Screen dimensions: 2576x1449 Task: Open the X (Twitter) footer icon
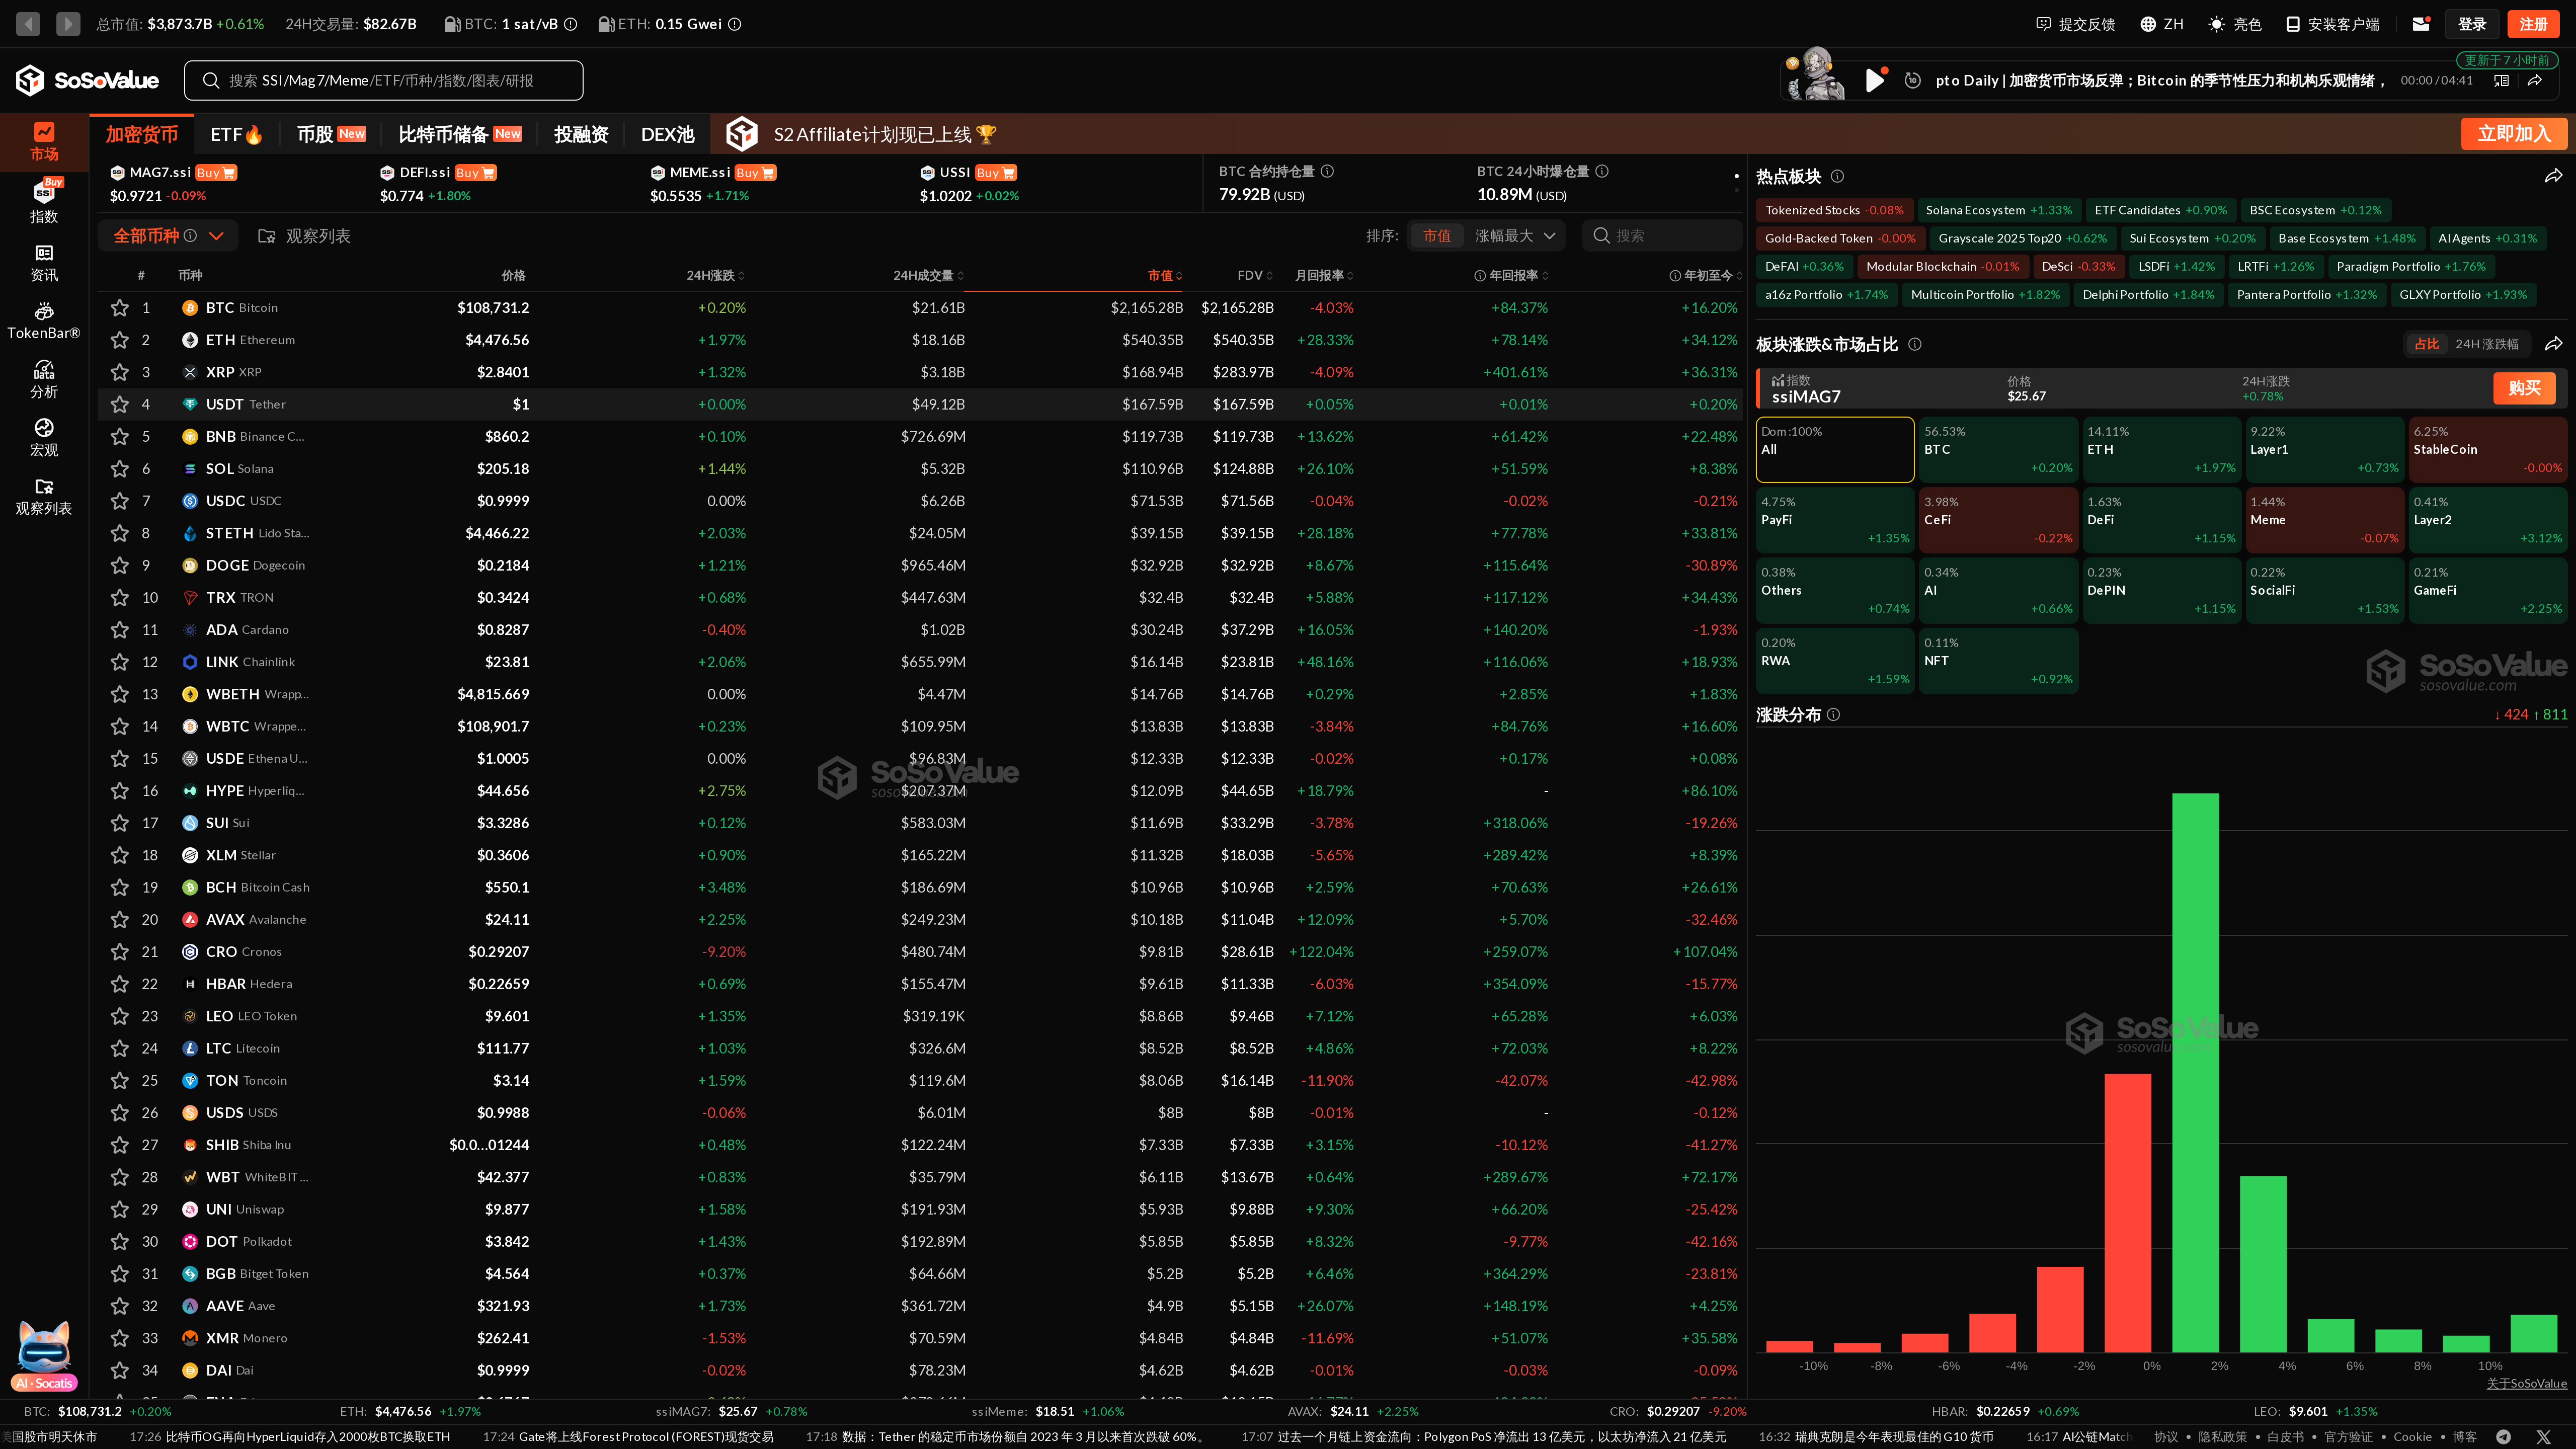[2544, 1436]
